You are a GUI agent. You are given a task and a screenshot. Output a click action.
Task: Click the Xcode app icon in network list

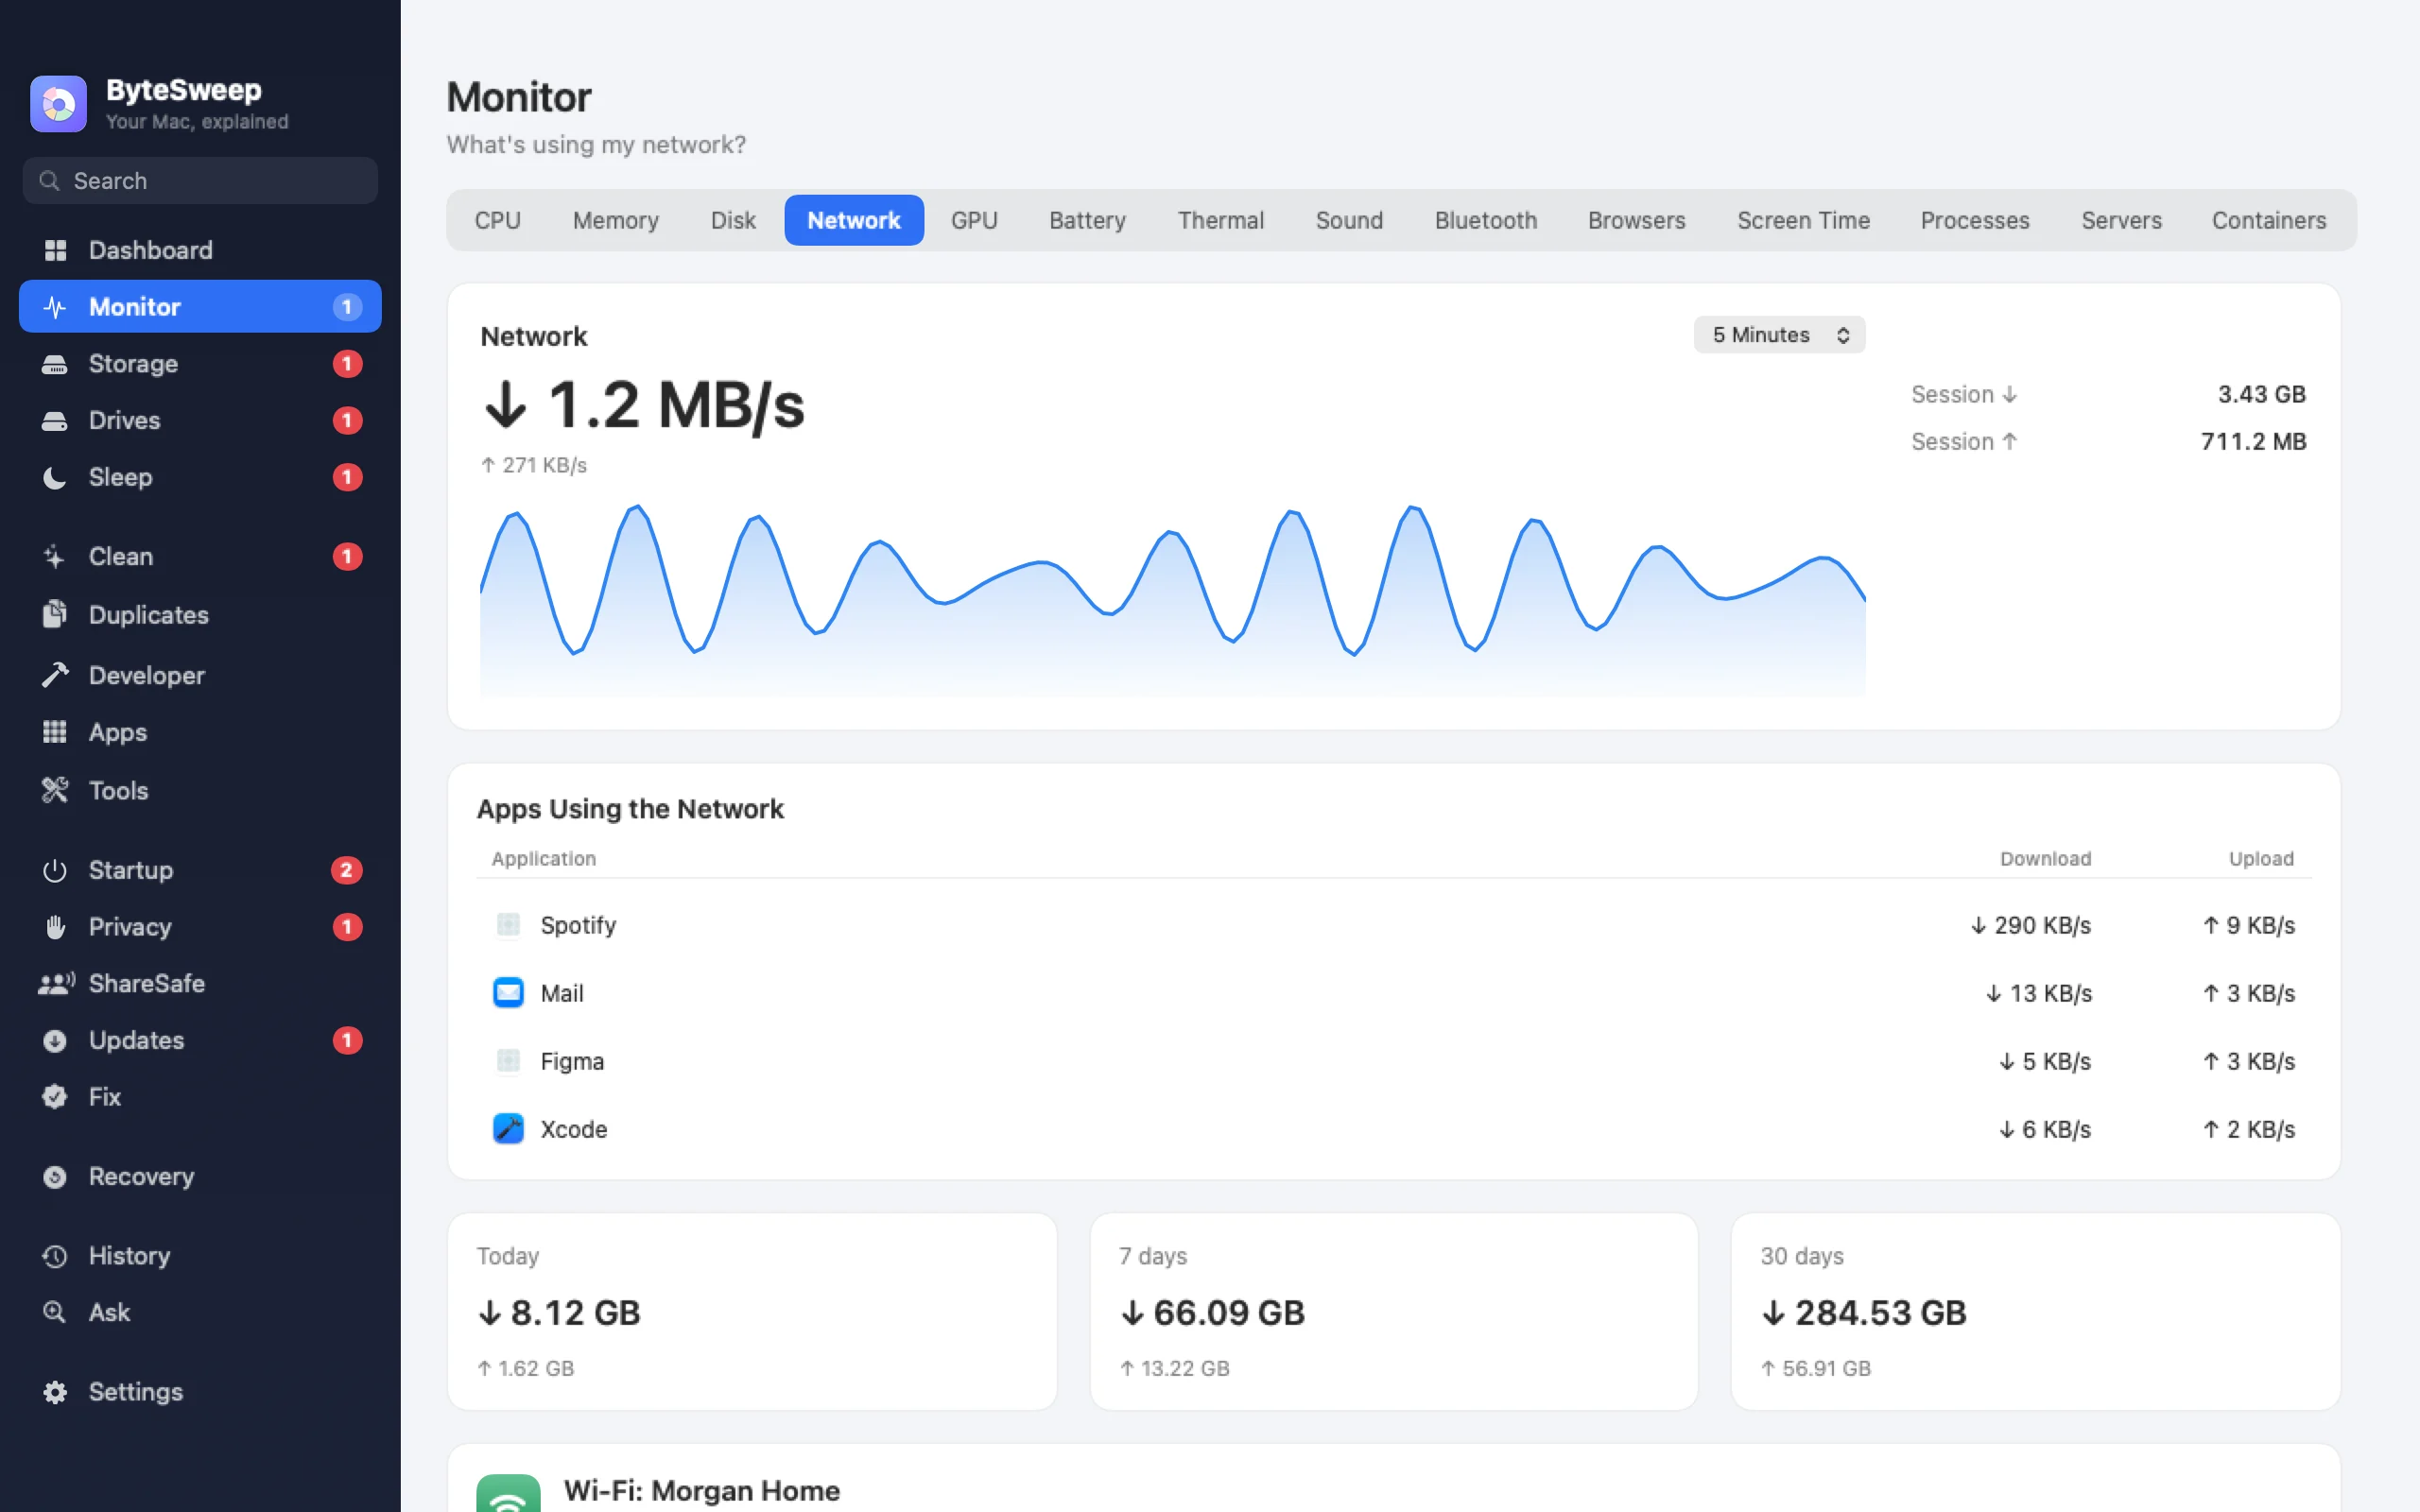(x=508, y=1129)
